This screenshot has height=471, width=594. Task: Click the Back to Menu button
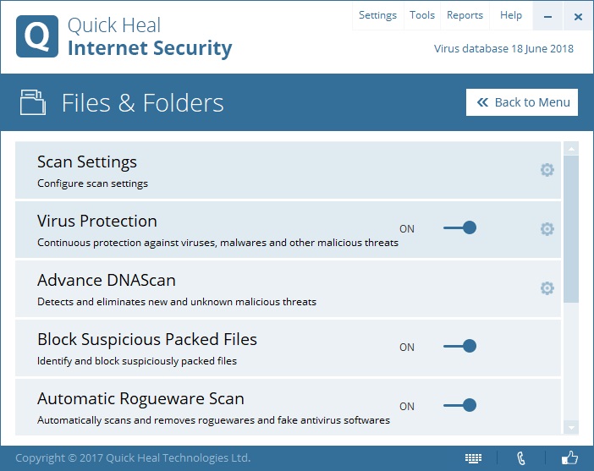(x=522, y=102)
